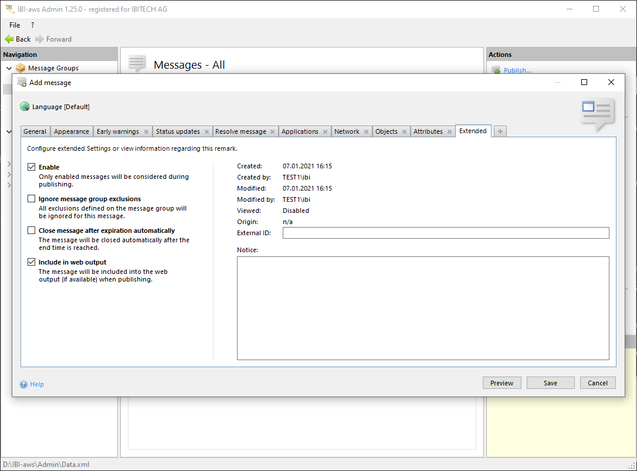Collapse the Message Groups tree node
Screen dimensions: 637x471
(9, 68)
